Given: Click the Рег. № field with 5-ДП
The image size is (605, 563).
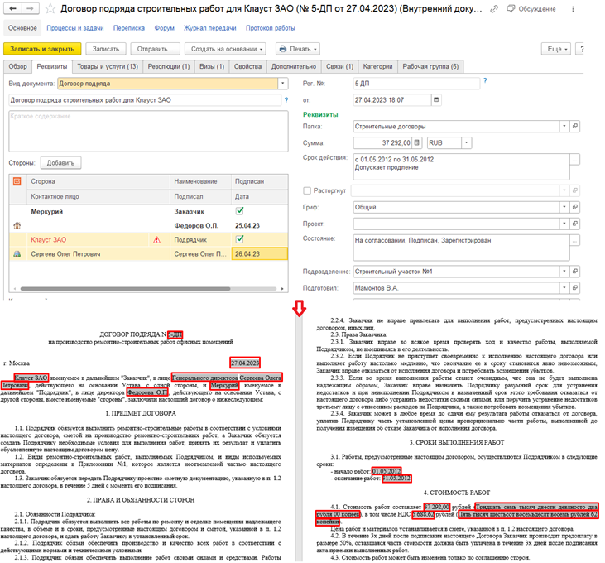Looking at the screenshot, I should 416,84.
